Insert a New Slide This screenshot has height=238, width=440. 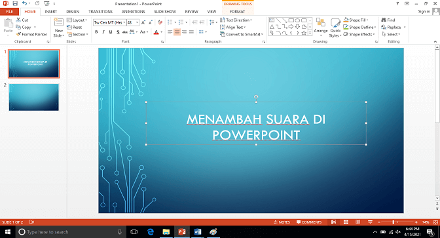tap(59, 28)
